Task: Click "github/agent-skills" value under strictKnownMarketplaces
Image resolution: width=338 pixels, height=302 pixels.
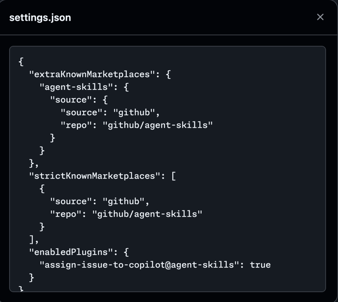Action: pyautogui.click(x=147, y=214)
